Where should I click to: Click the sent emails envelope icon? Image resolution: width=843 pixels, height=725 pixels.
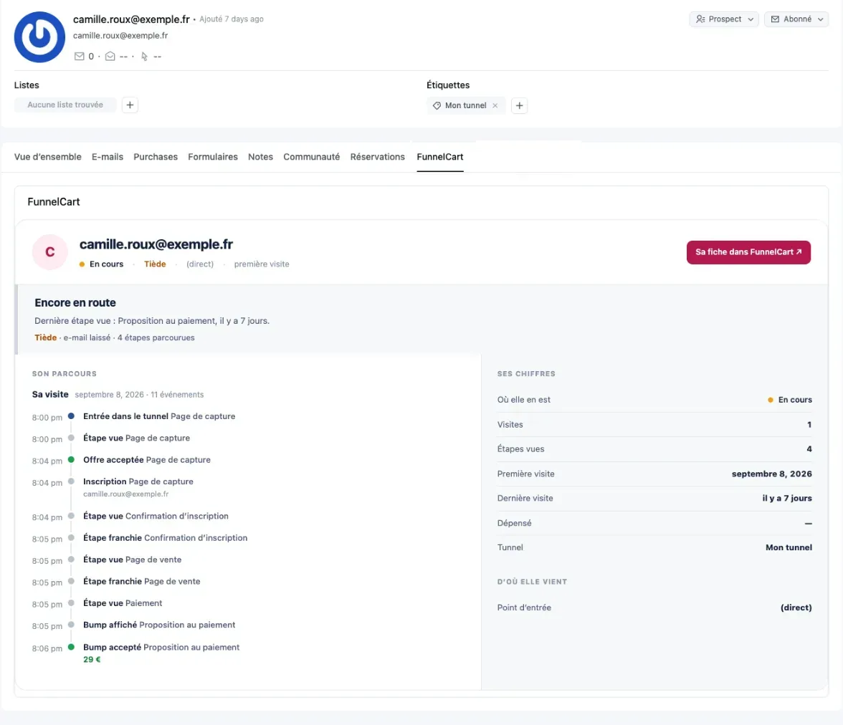coord(79,57)
